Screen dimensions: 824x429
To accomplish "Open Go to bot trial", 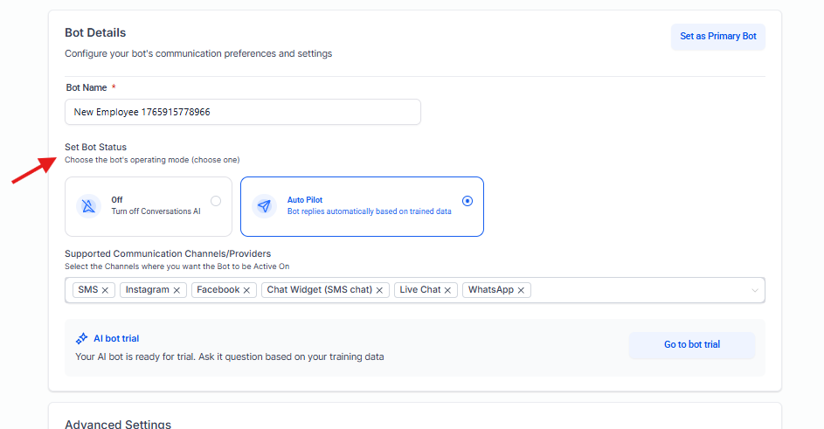I will tap(691, 344).
